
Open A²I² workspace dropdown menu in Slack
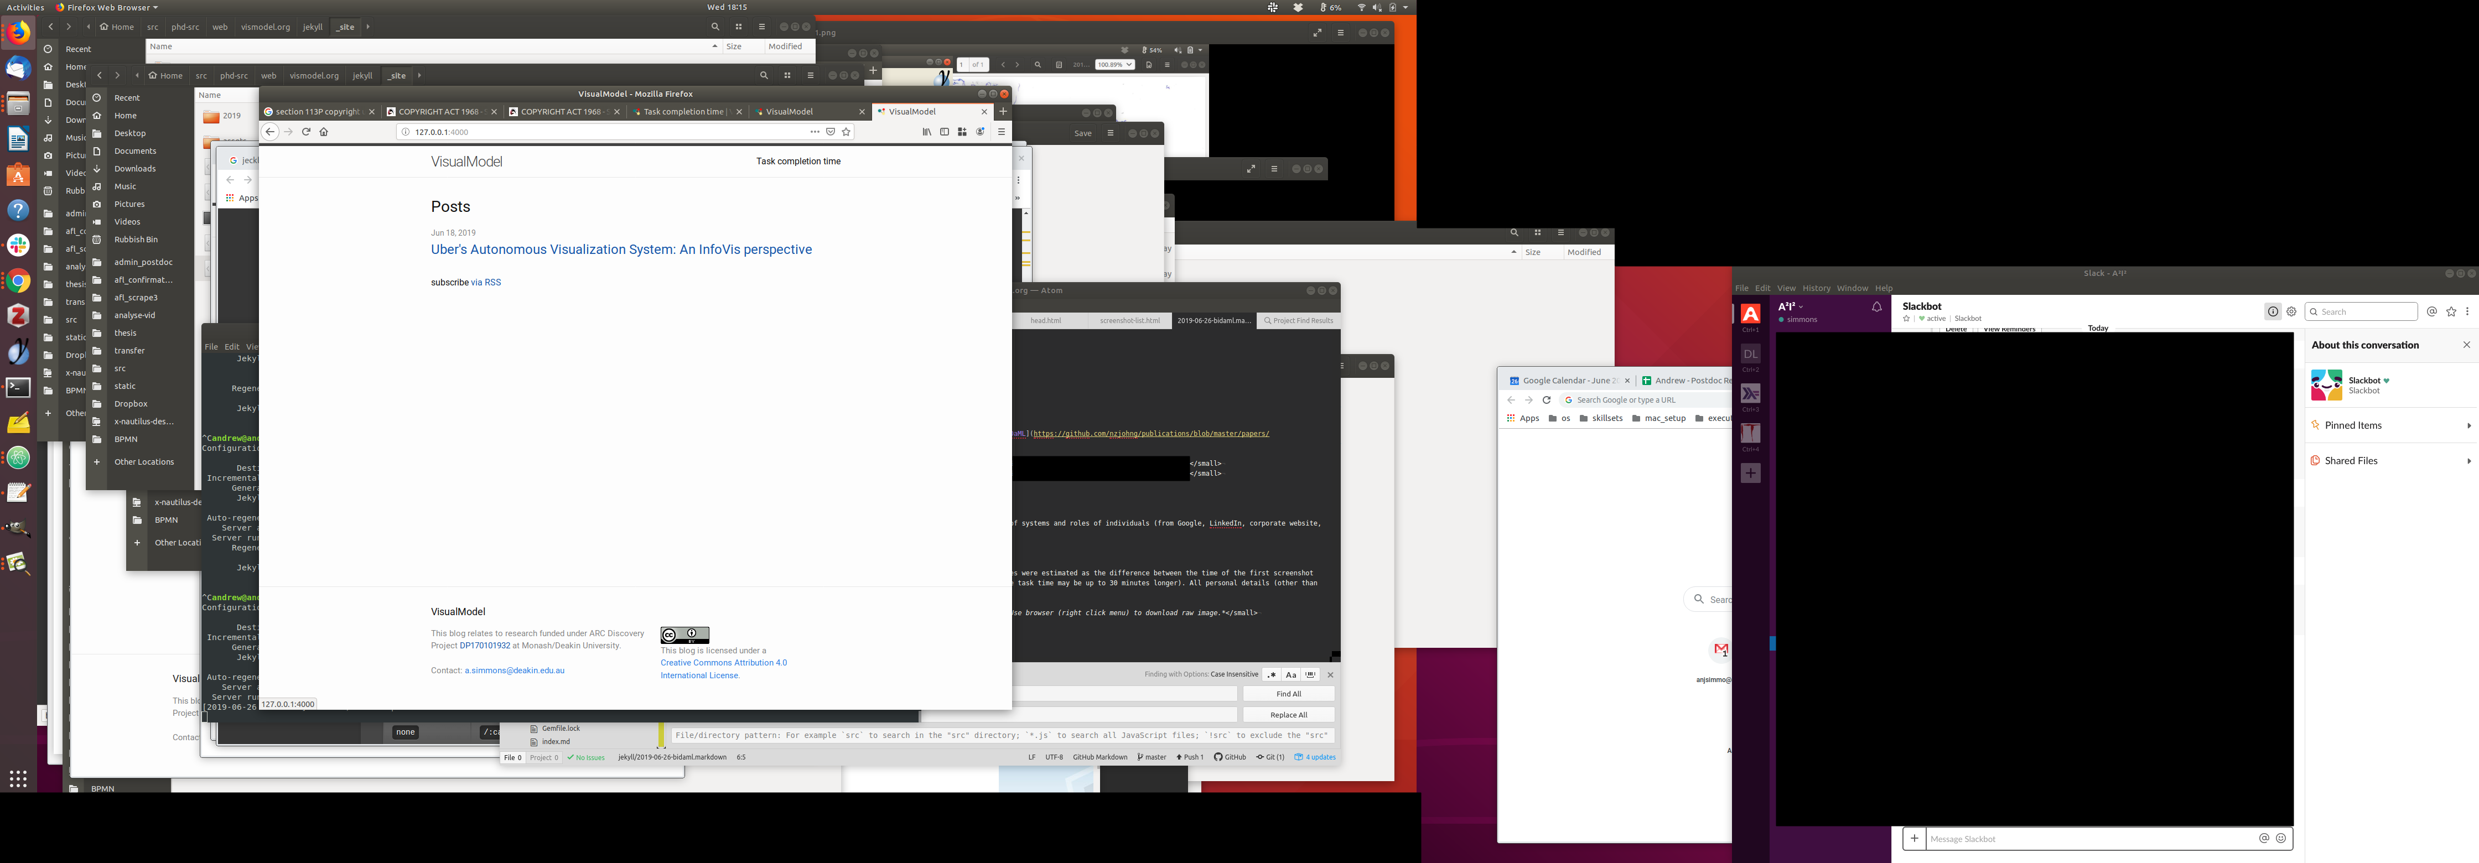pyautogui.click(x=1791, y=307)
